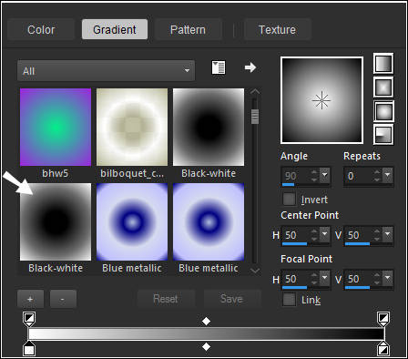Select the left transparency gradient stop

click(29, 319)
